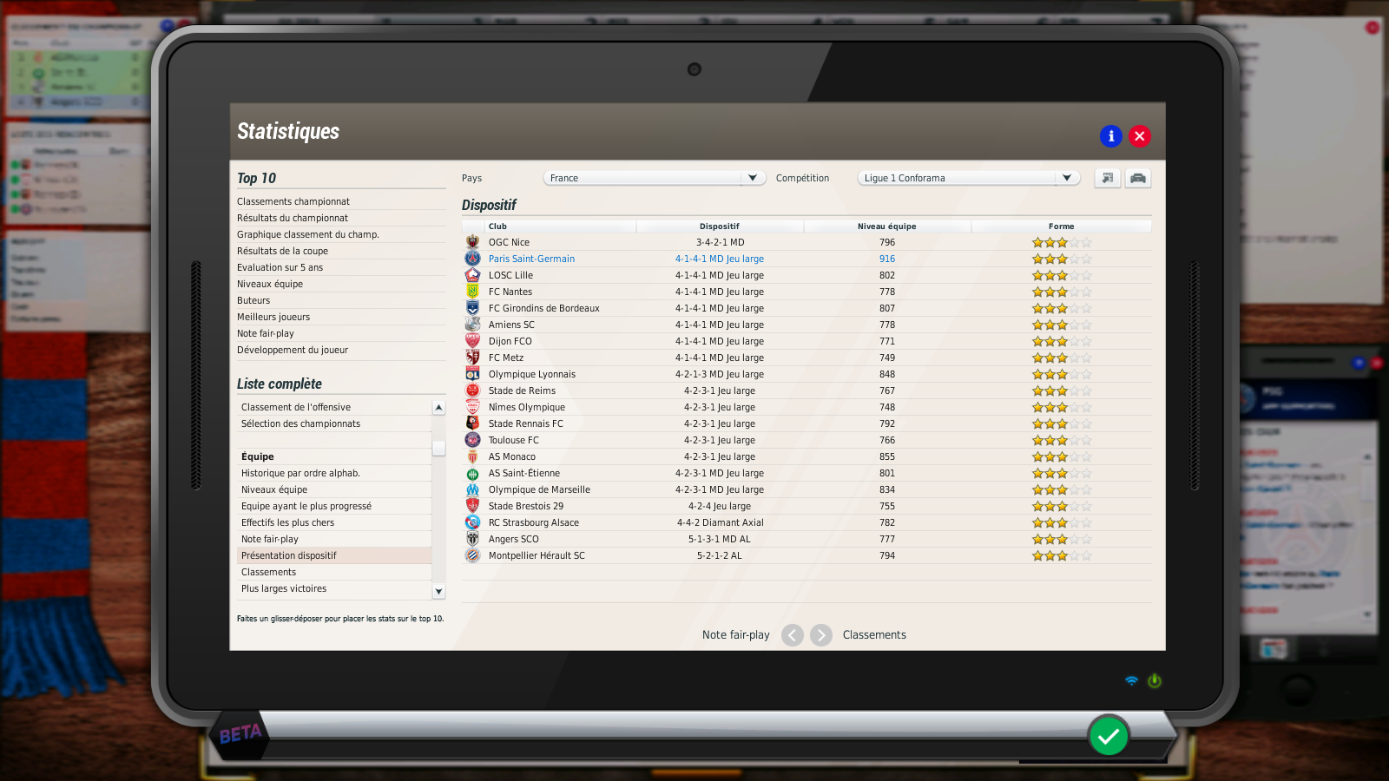Image resolution: width=1389 pixels, height=781 pixels.
Task: Click the Girondins de Bordeaux crest
Action: coord(472,308)
